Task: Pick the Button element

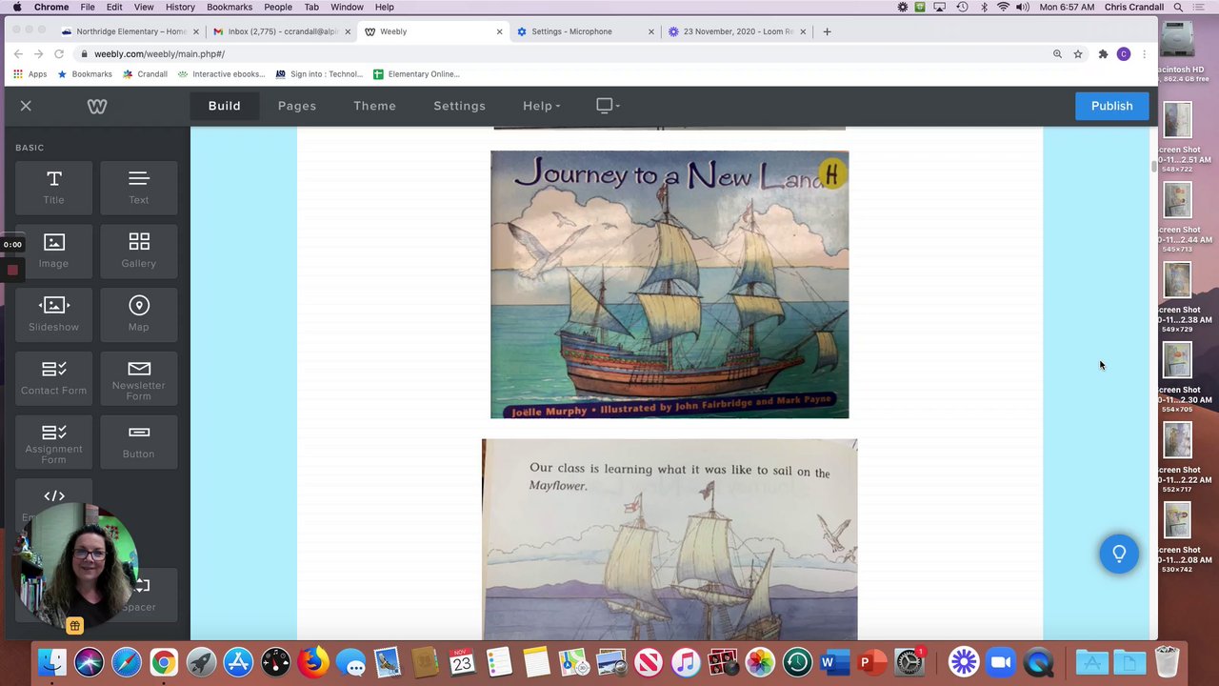Action: tap(138, 441)
